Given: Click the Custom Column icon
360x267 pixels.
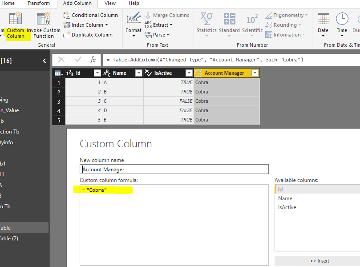Looking at the screenshot, I should pyautogui.click(x=16, y=18).
